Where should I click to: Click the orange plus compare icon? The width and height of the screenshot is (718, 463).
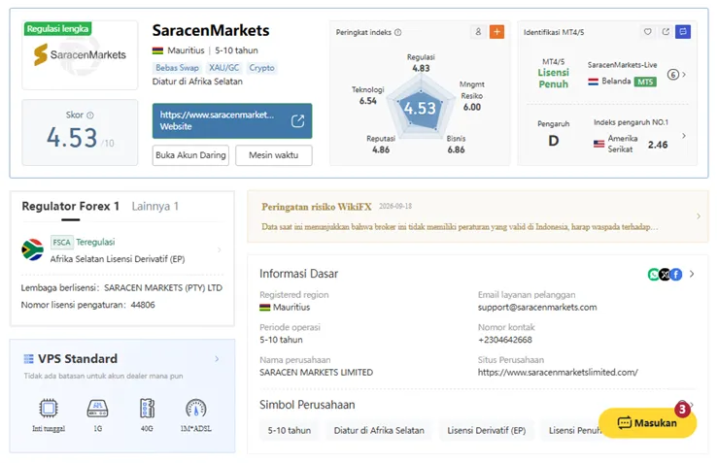pos(496,32)
